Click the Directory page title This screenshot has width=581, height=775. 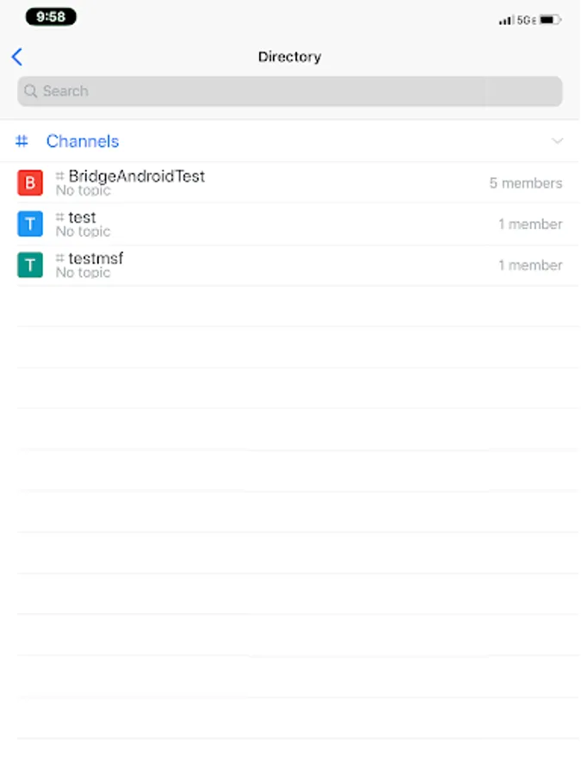click(x=289, y=57)
